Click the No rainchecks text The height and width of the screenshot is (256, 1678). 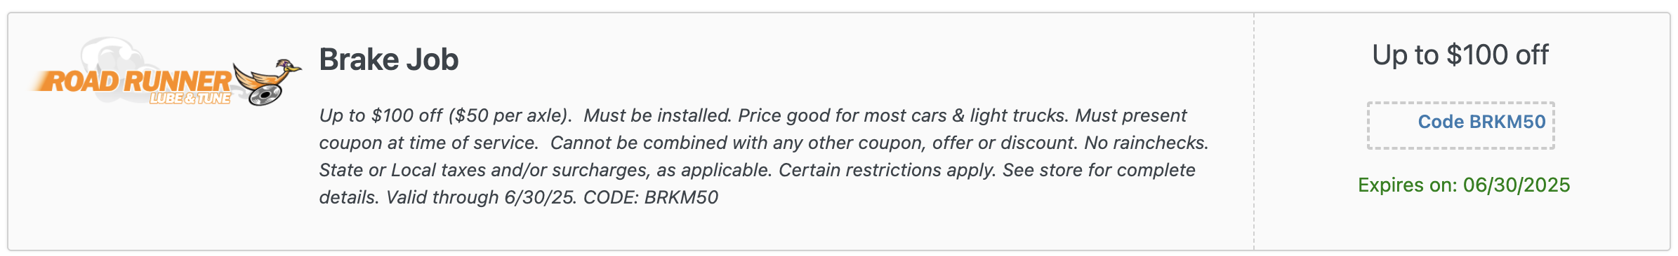[1147, 143]
